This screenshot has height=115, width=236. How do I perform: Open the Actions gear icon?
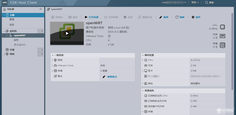point(193,17)
